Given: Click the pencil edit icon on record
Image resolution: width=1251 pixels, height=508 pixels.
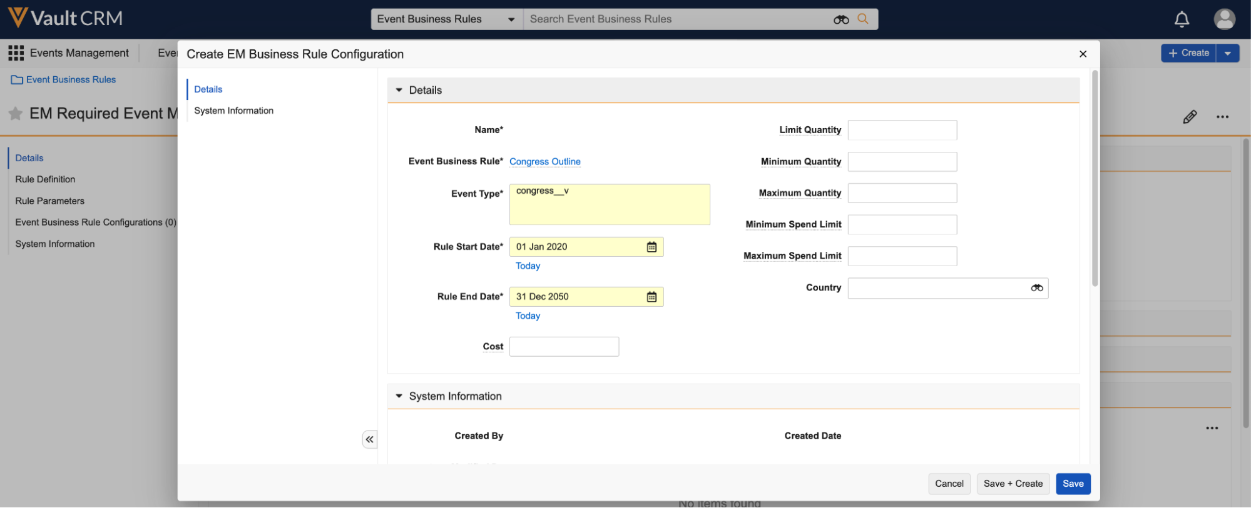Looking at the screenshot, I should tap(1190, 117).
